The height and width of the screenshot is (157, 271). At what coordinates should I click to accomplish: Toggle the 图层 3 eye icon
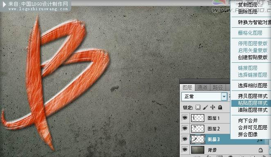185,139
